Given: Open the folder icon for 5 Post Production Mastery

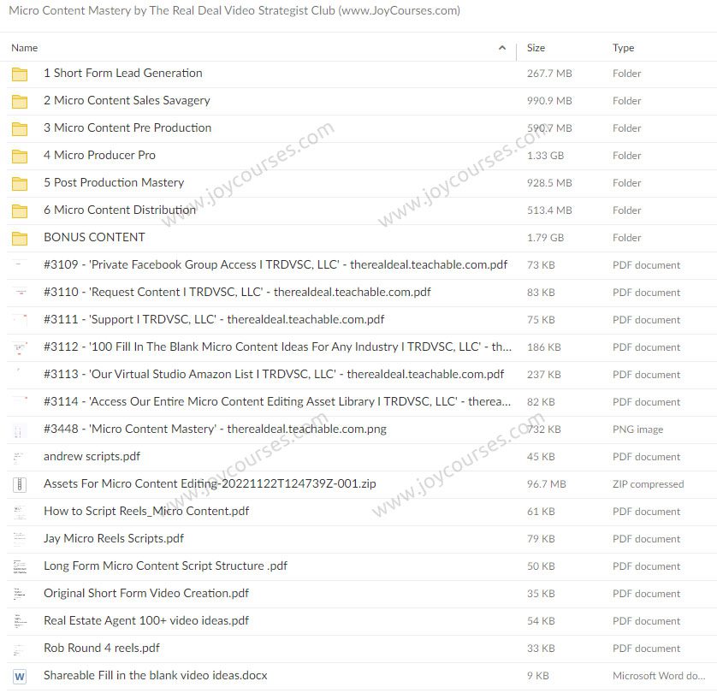Looking at the screenshot, I should point(20,184).
